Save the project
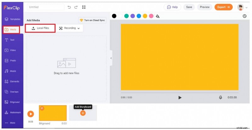Viewport: 252px width, 130px height. 189,7
